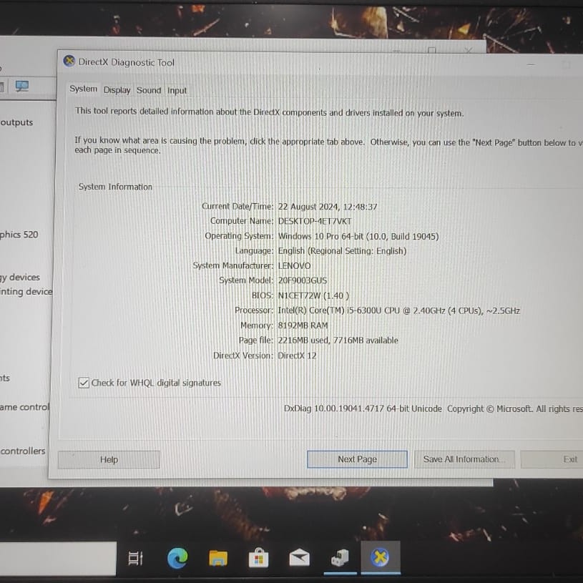This screenshot has height=583, width=583.
Task: Click the system model value 20F9003GUS
Action: coord(303,280)
